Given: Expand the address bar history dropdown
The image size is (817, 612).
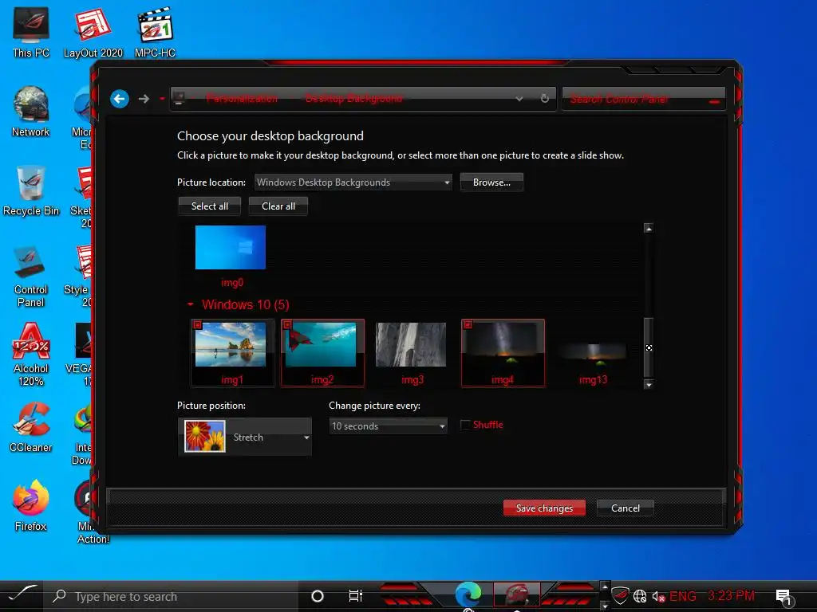Looking at the screenshot, I should tap(519, 98).
